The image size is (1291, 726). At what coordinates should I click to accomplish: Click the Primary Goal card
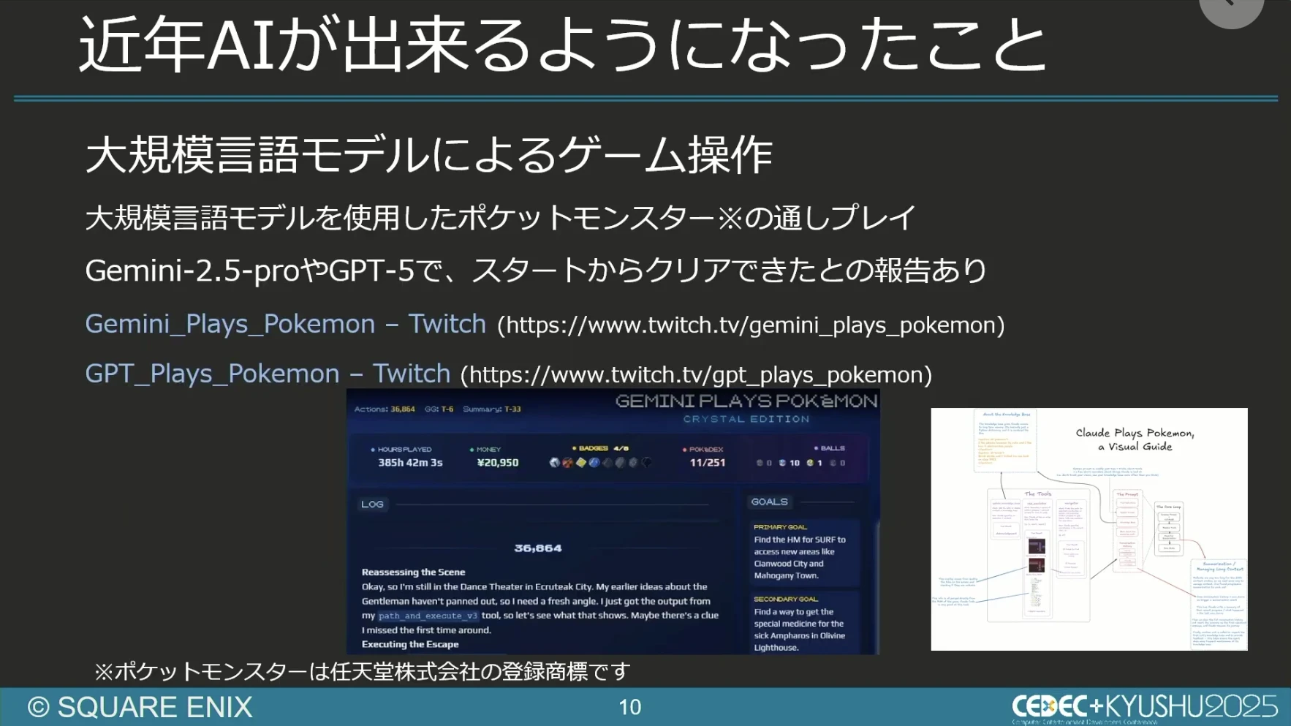800,552
